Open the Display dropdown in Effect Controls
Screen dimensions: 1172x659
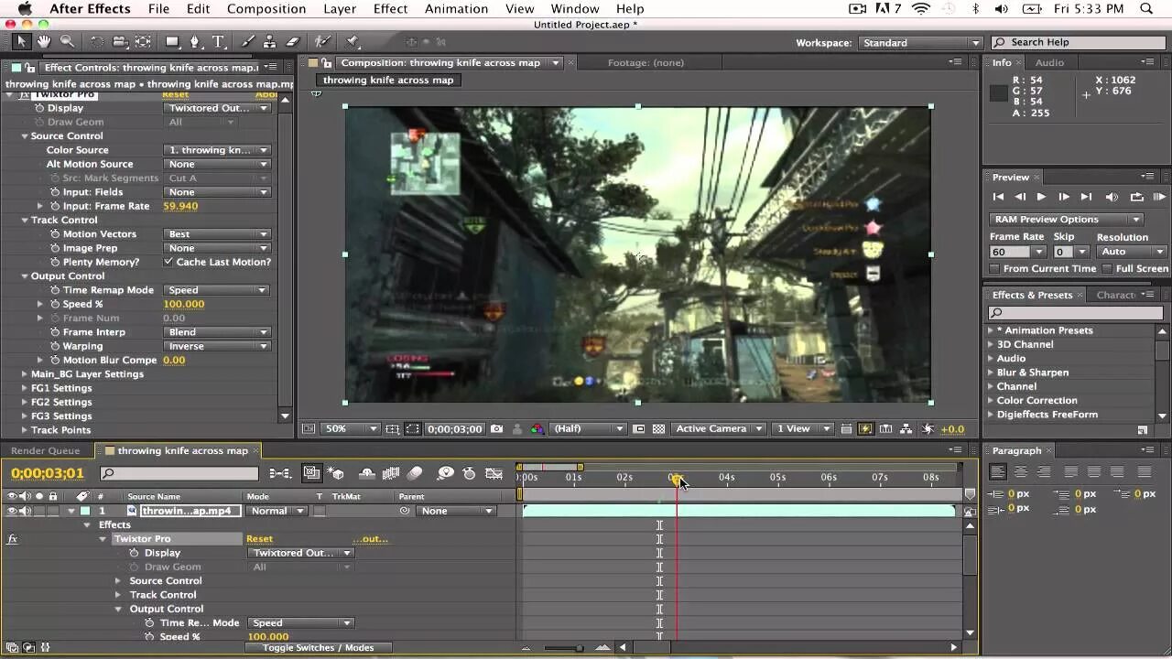pyautogui.click(x=218, y=108)
